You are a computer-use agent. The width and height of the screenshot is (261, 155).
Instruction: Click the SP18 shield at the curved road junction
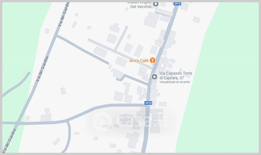point(148,103)
